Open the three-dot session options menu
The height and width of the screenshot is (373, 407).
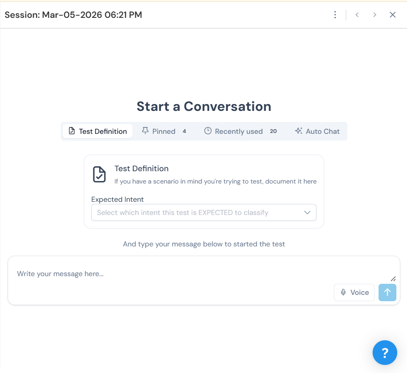coord(335,15)
